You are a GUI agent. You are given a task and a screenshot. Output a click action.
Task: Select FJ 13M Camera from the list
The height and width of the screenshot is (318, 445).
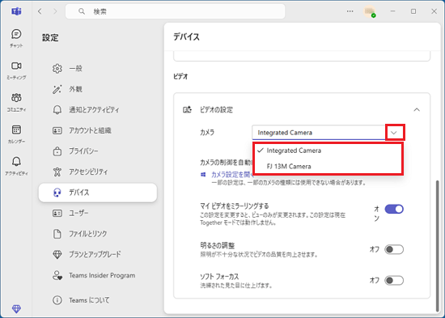(328, 167)
